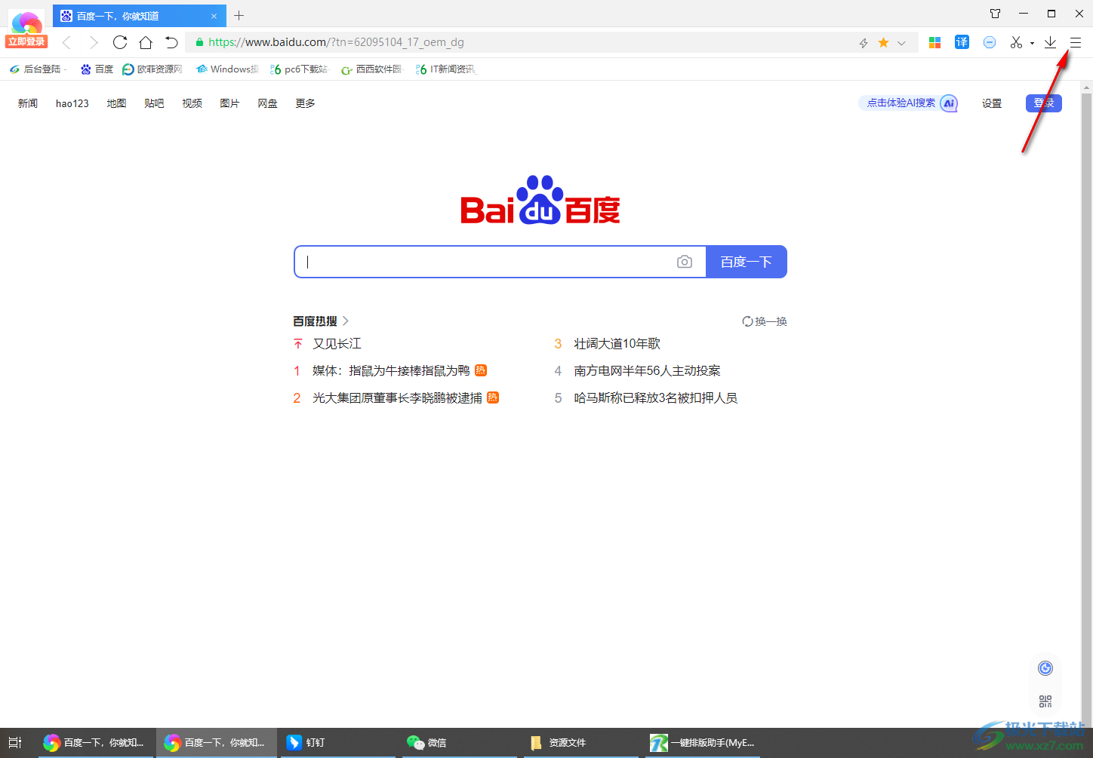Open the hao123 link

[x=72, y=103]
